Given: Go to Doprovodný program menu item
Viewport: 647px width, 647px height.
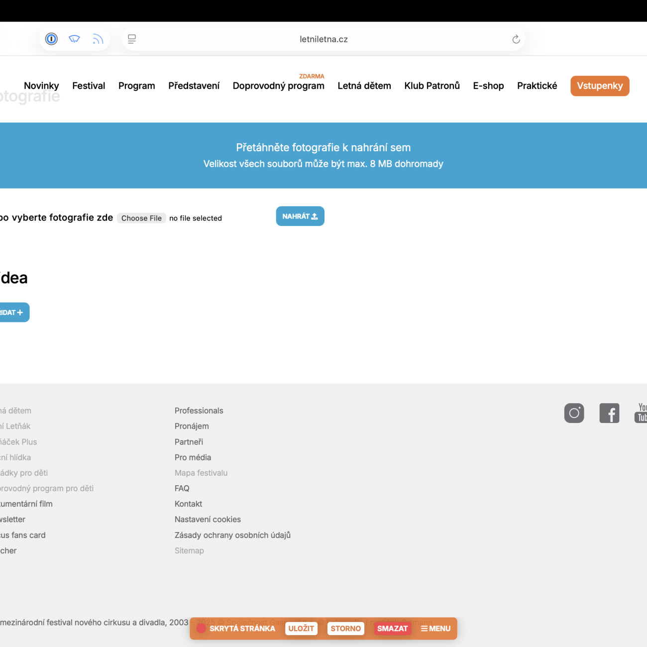Looking at the screenshot, I should pos(278,86).
